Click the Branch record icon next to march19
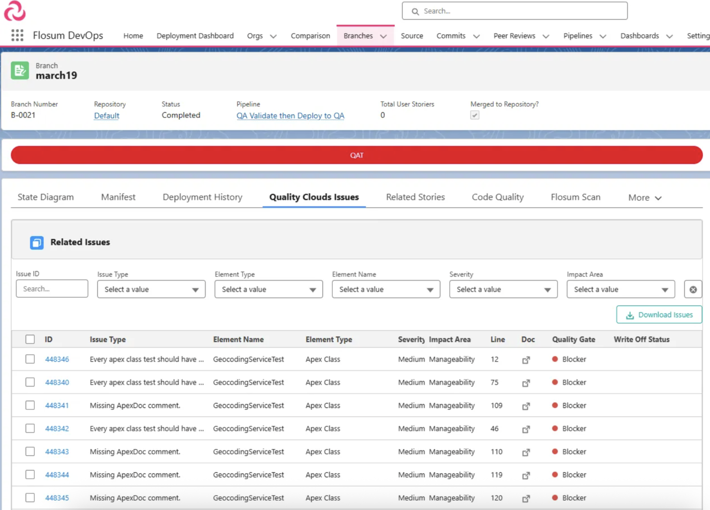 pos(19,70)
